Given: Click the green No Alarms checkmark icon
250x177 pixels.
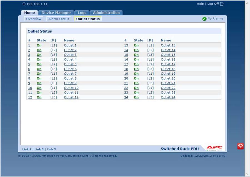Looking at the screenshot, I should 204,19.
